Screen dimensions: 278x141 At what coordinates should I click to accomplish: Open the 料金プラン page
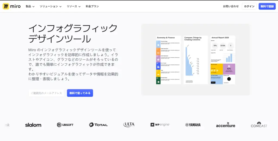pos(92,6)
